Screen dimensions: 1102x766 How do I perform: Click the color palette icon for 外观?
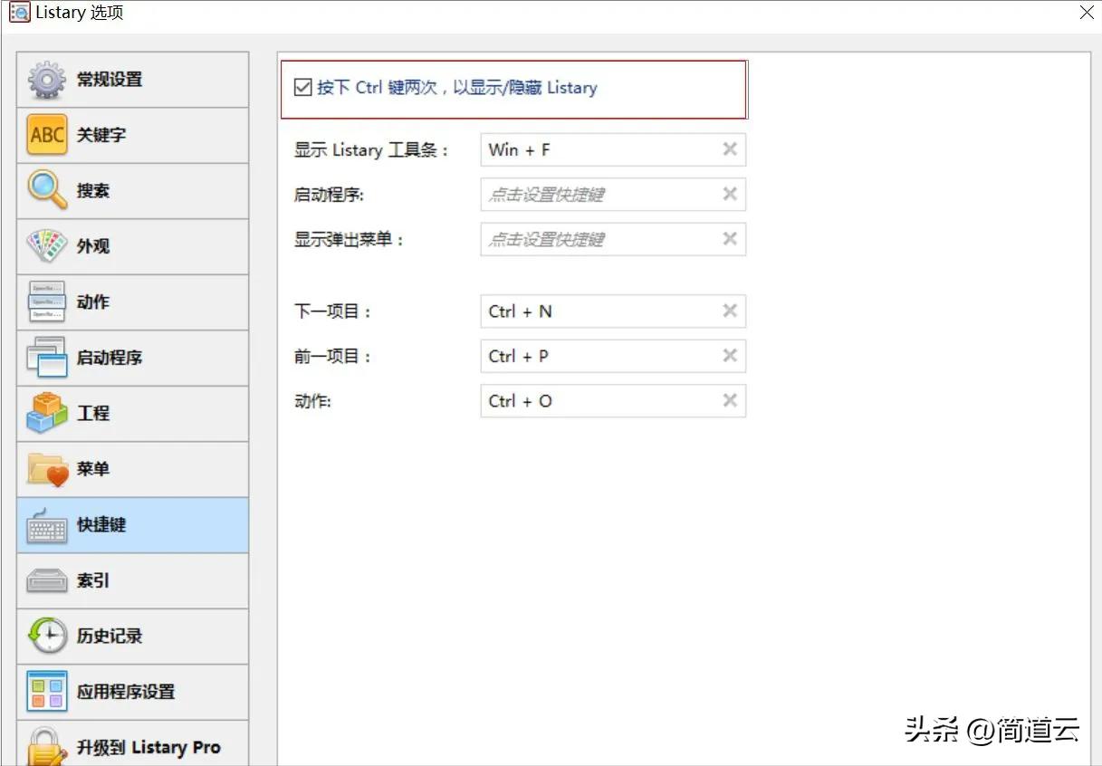tap(46, 246)
